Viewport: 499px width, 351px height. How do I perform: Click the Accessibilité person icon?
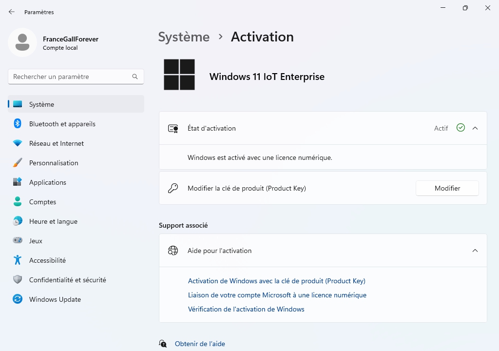18,260
